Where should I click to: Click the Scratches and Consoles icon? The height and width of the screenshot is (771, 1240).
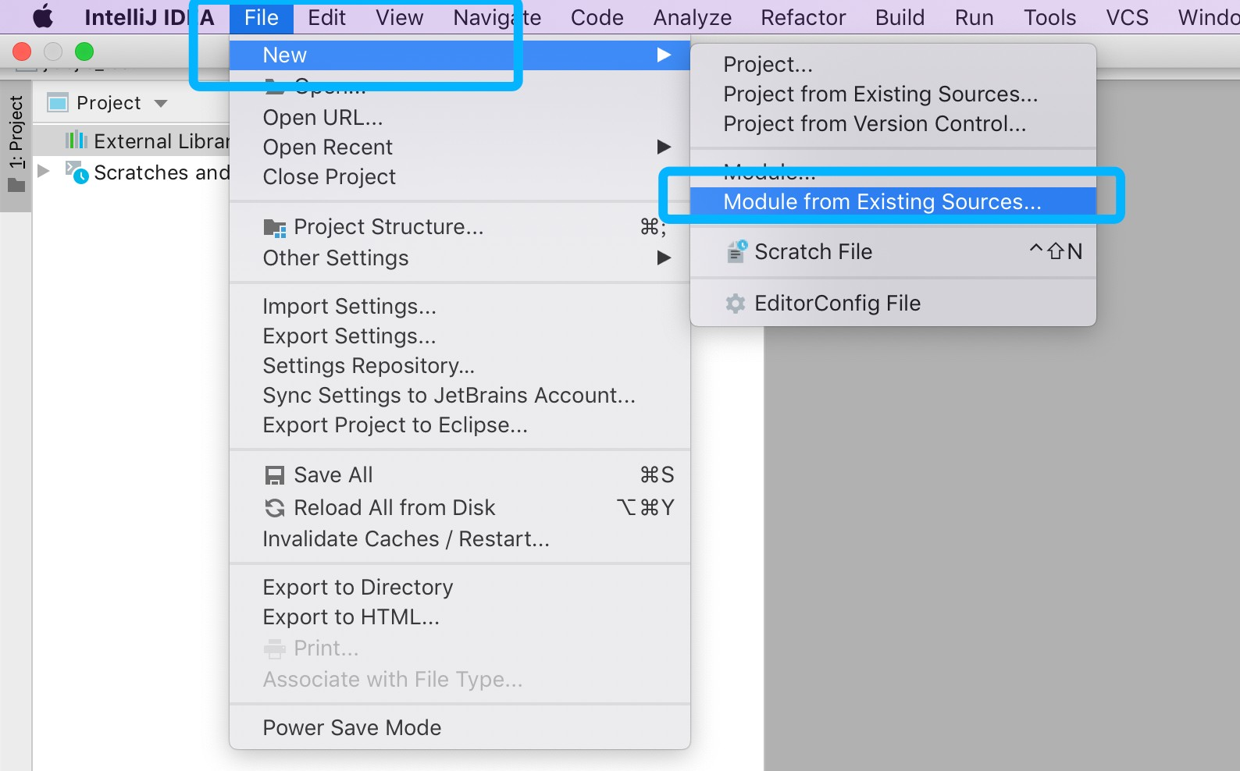77,172
